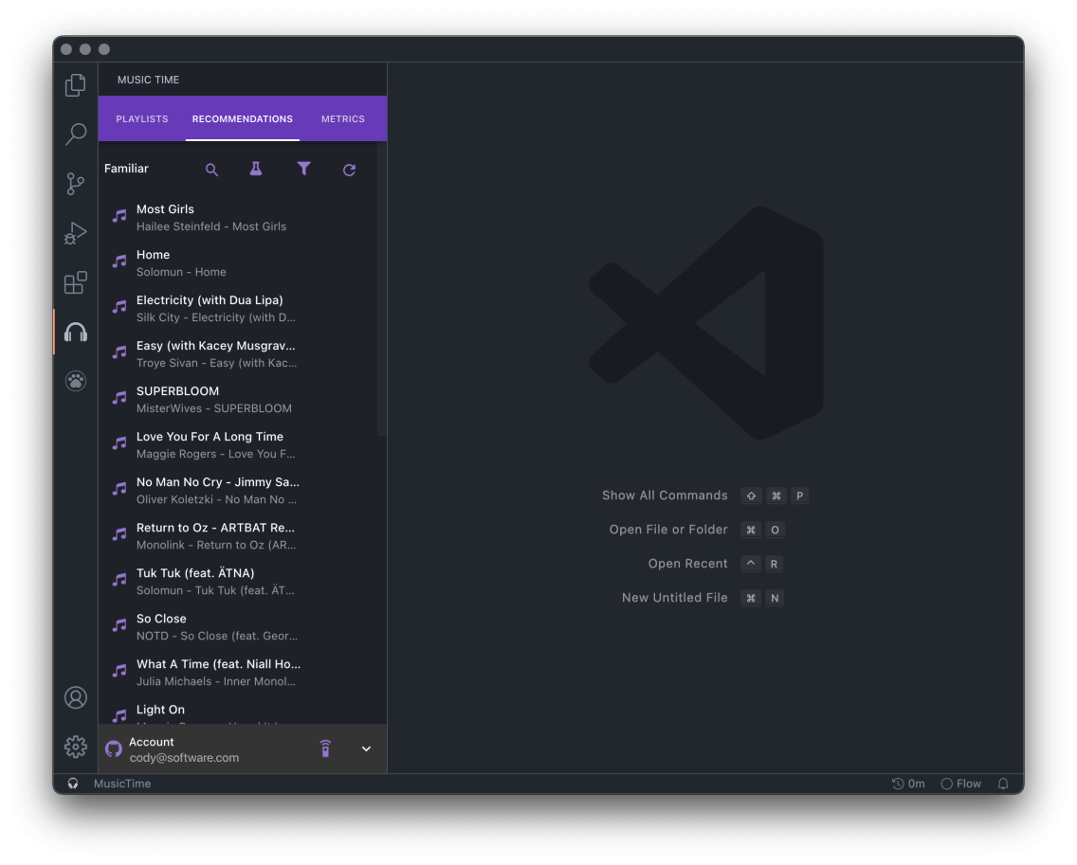Click the music note icon for SUPERBLOOM
1077x865 pixels.
point(119,399)
